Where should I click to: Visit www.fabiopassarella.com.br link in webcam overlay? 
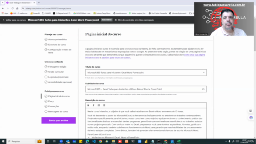point(224,5)
